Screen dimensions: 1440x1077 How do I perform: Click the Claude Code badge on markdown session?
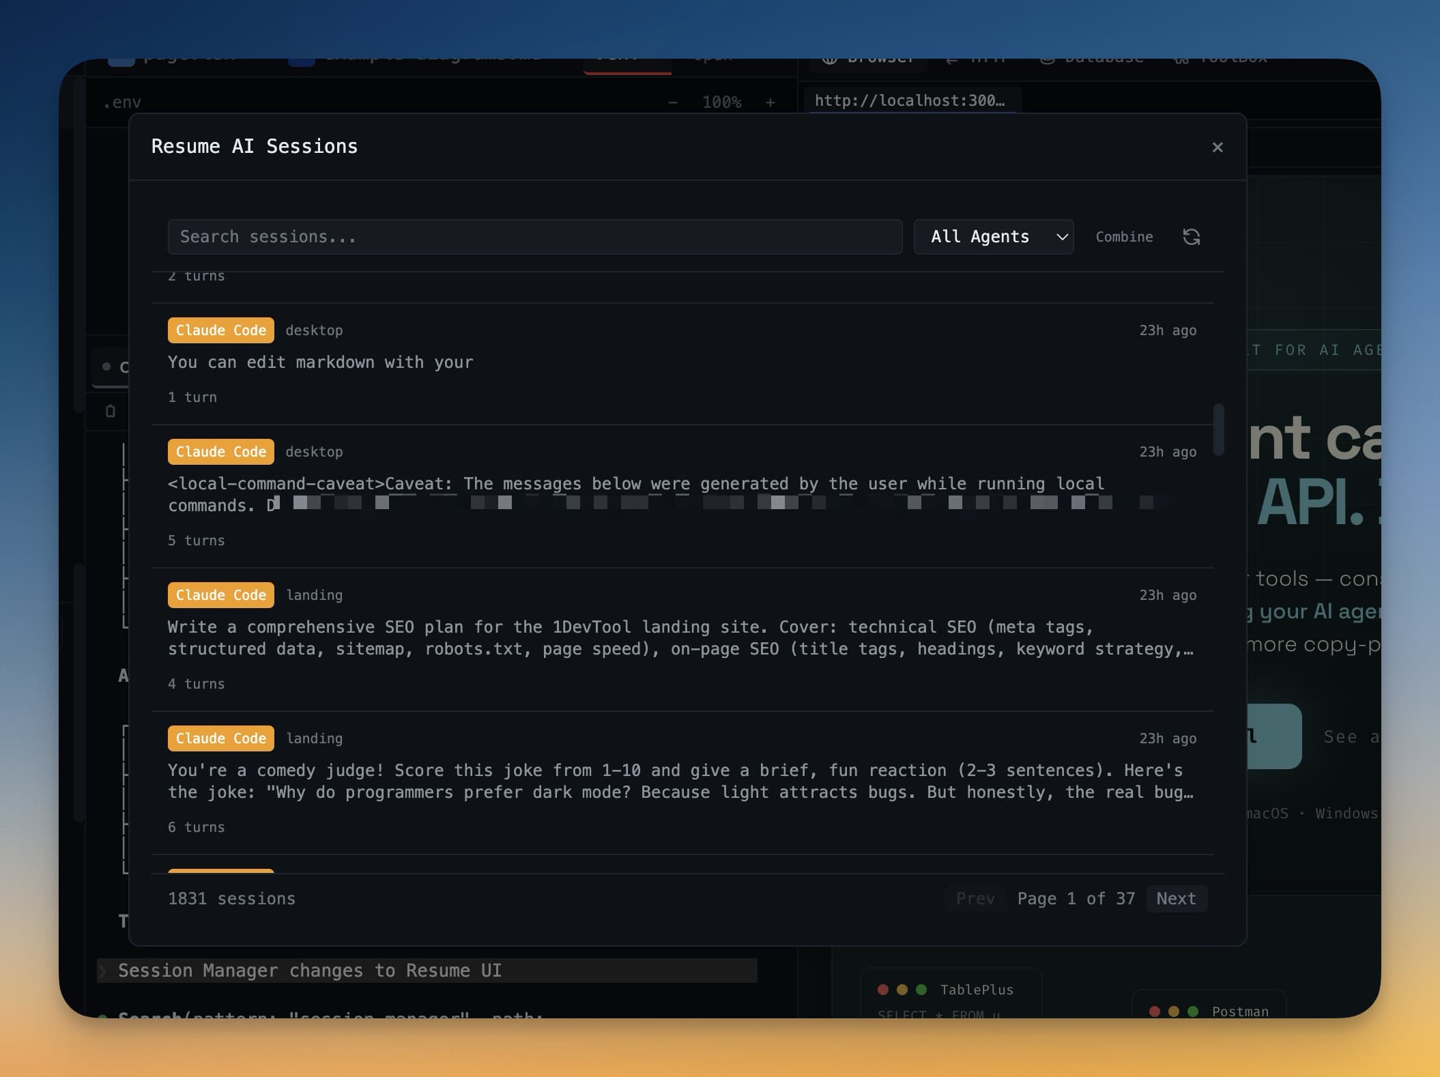pyautogui.click(x=221, y=330)
